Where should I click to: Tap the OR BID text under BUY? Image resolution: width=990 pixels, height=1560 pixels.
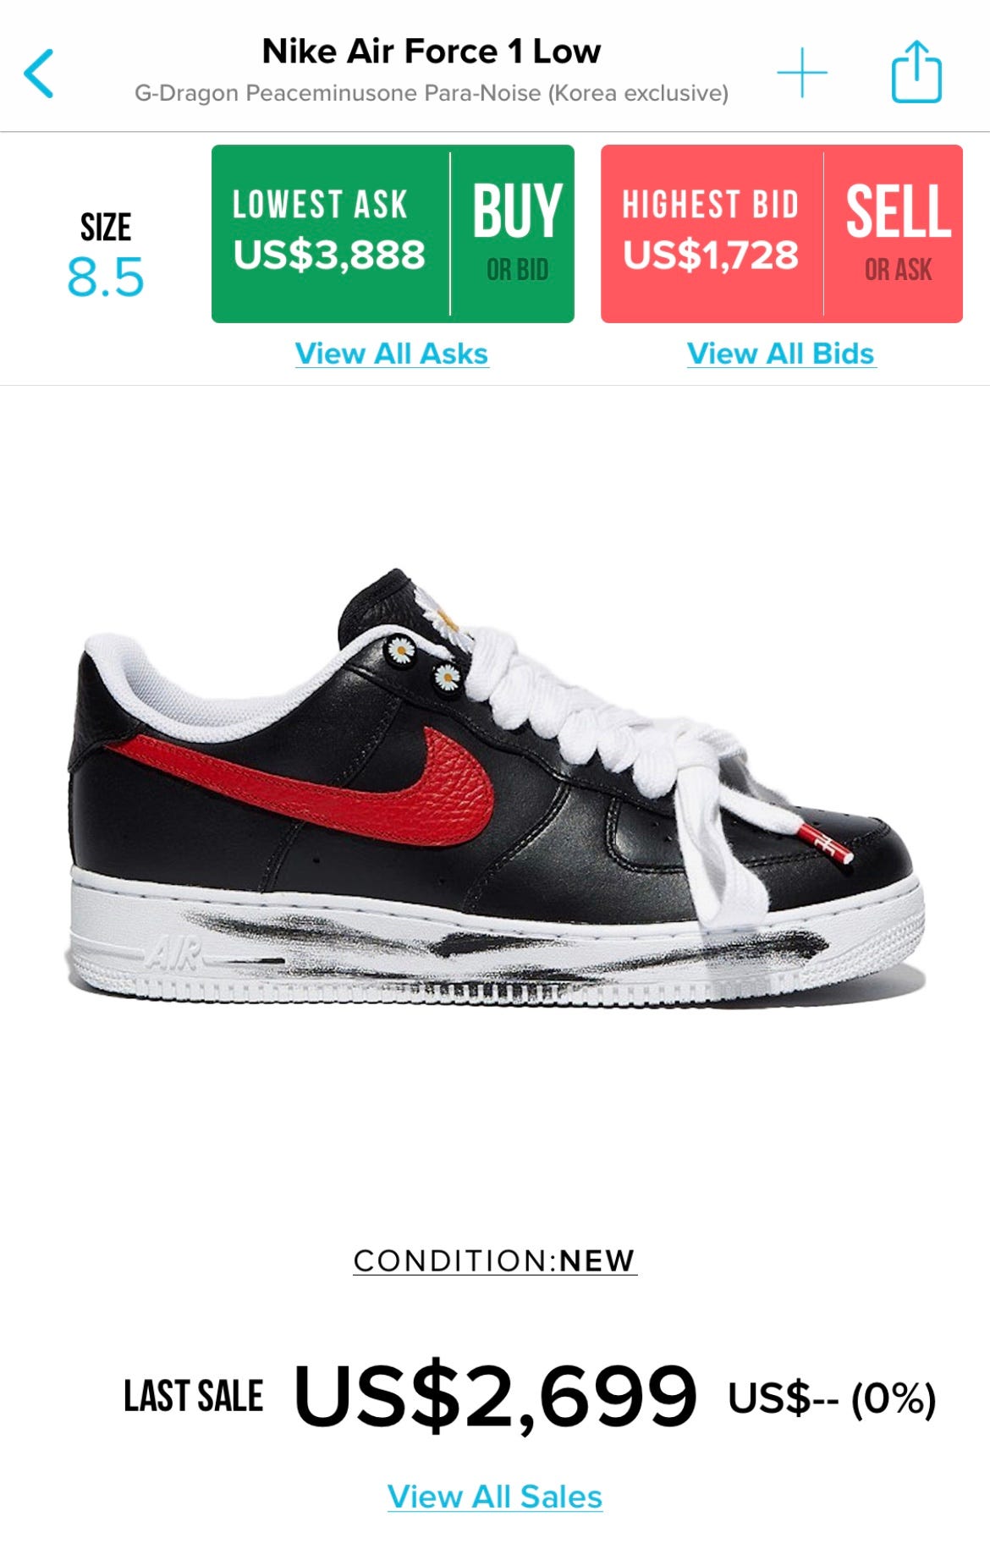(x=517, y=271)
